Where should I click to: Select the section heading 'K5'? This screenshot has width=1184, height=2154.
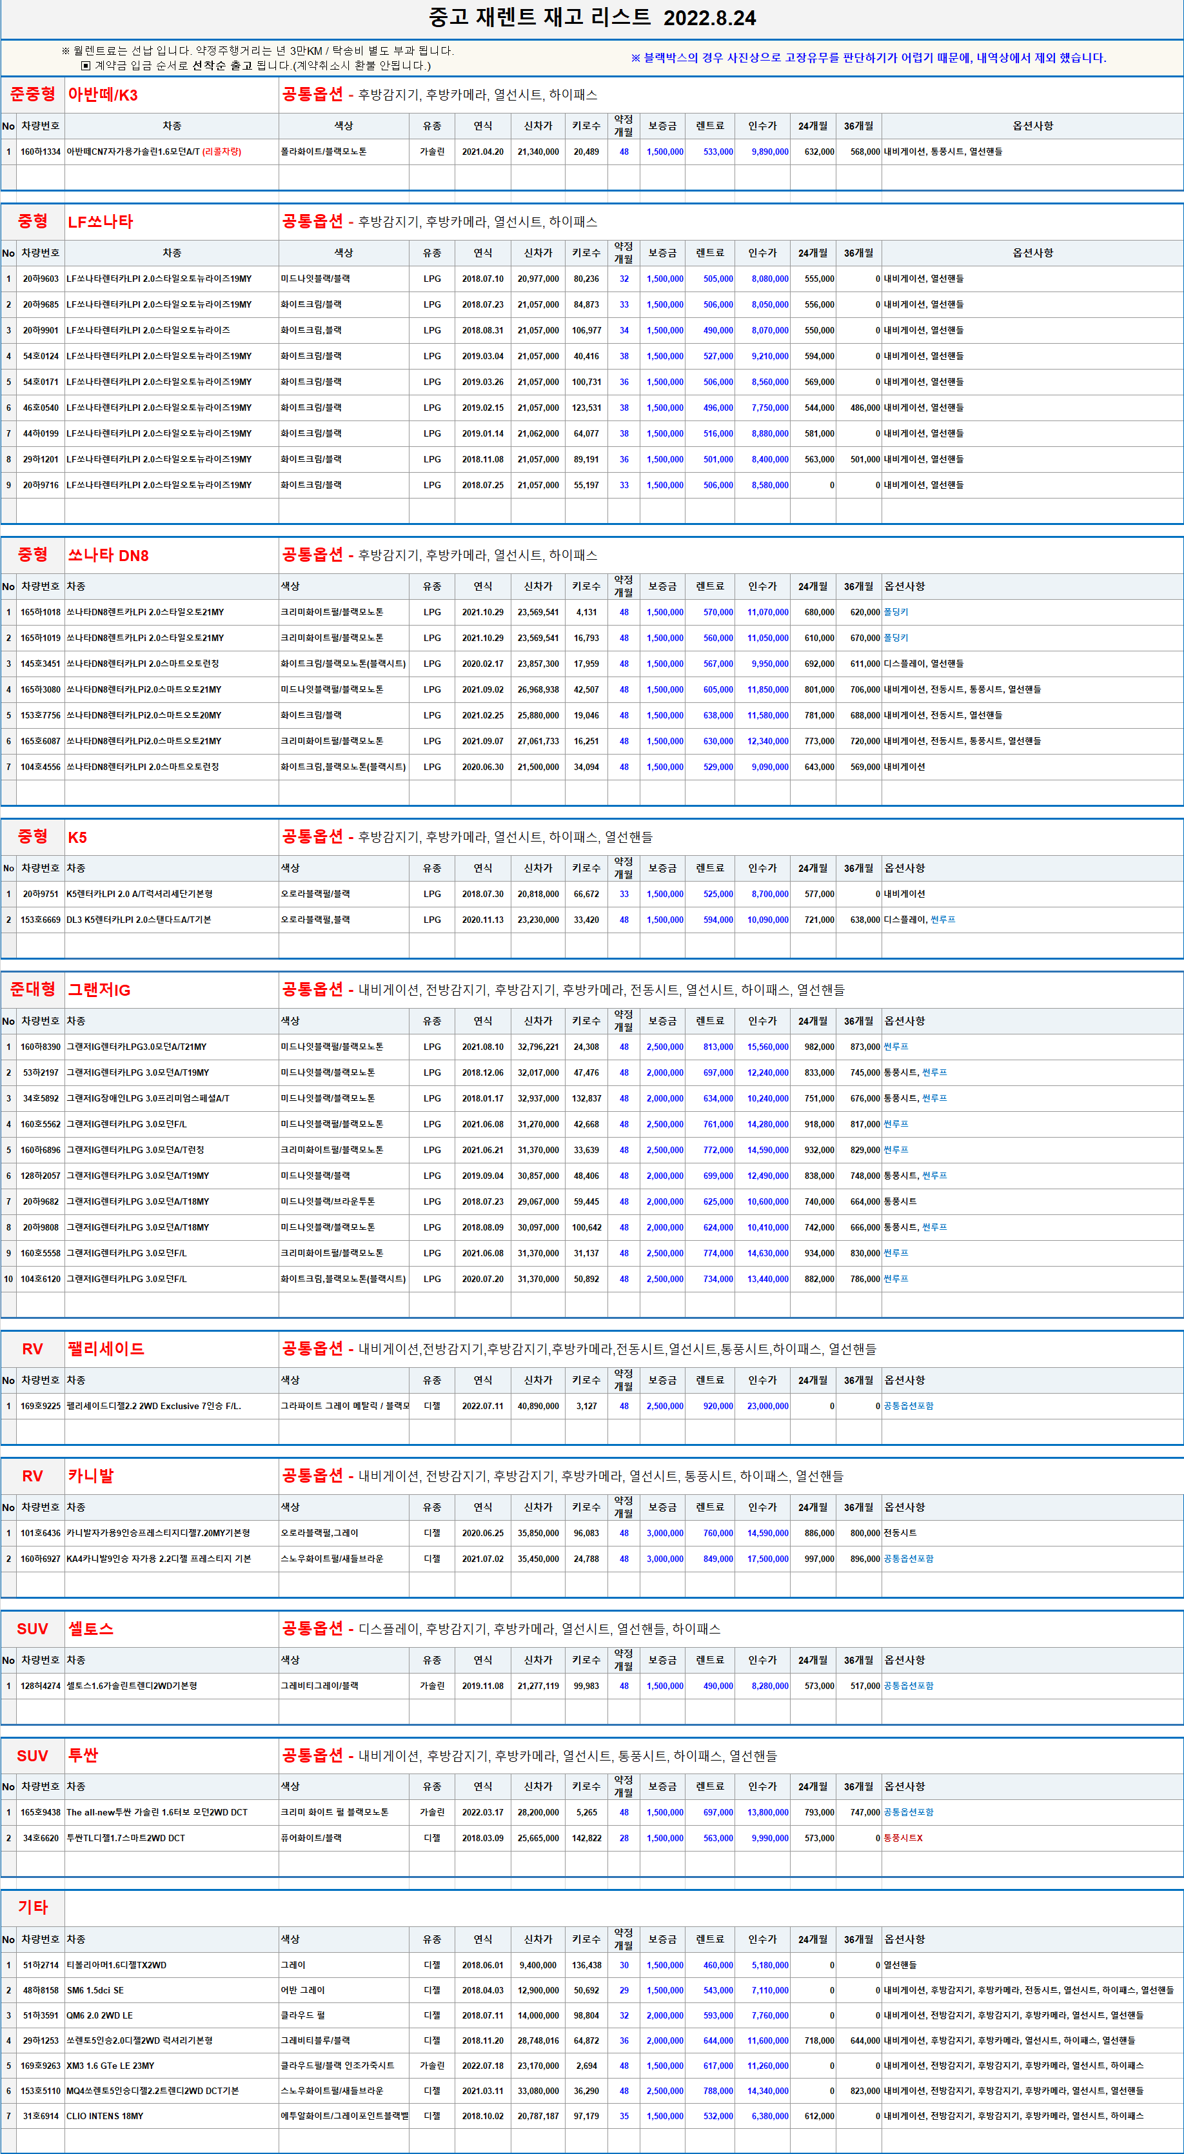(x=77, y=837)
